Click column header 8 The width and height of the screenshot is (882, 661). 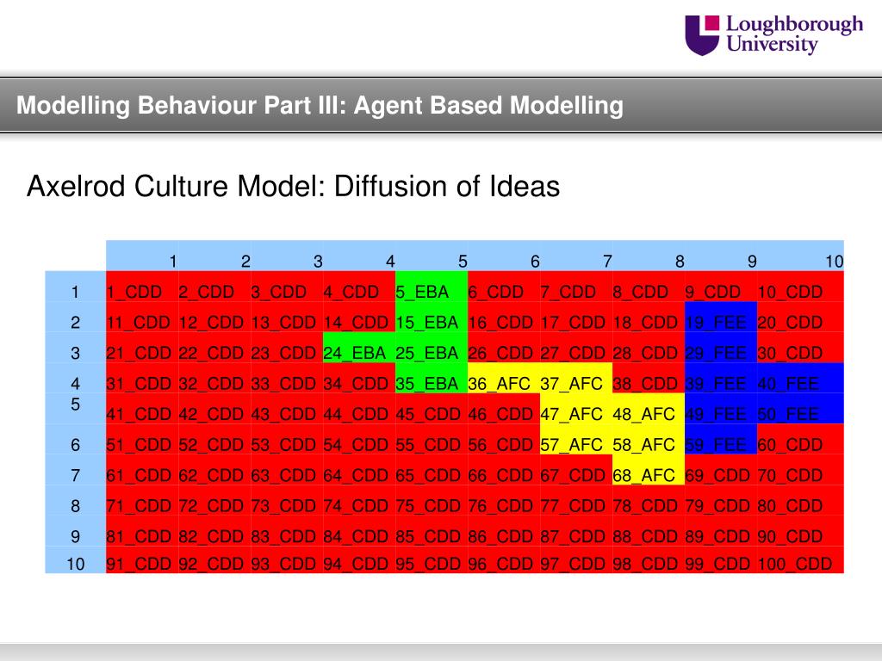[x=649, y=256]
